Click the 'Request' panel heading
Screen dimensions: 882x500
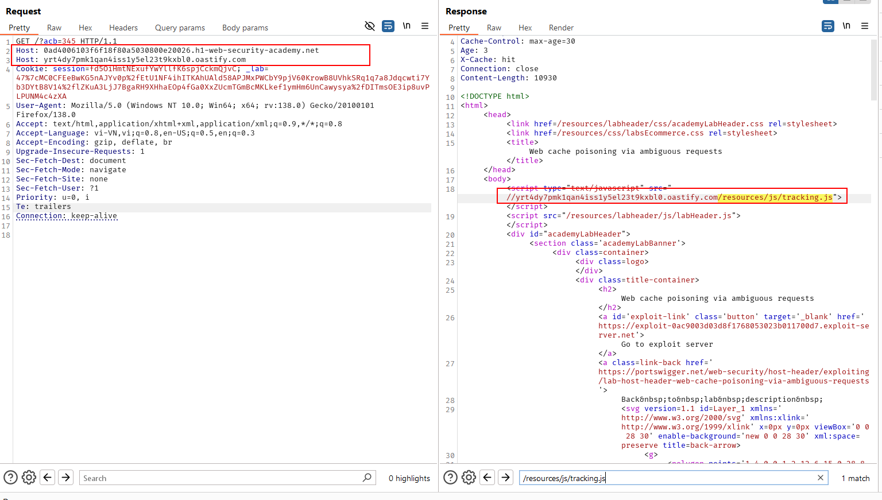pyautogui.click(x=24, y=11)
